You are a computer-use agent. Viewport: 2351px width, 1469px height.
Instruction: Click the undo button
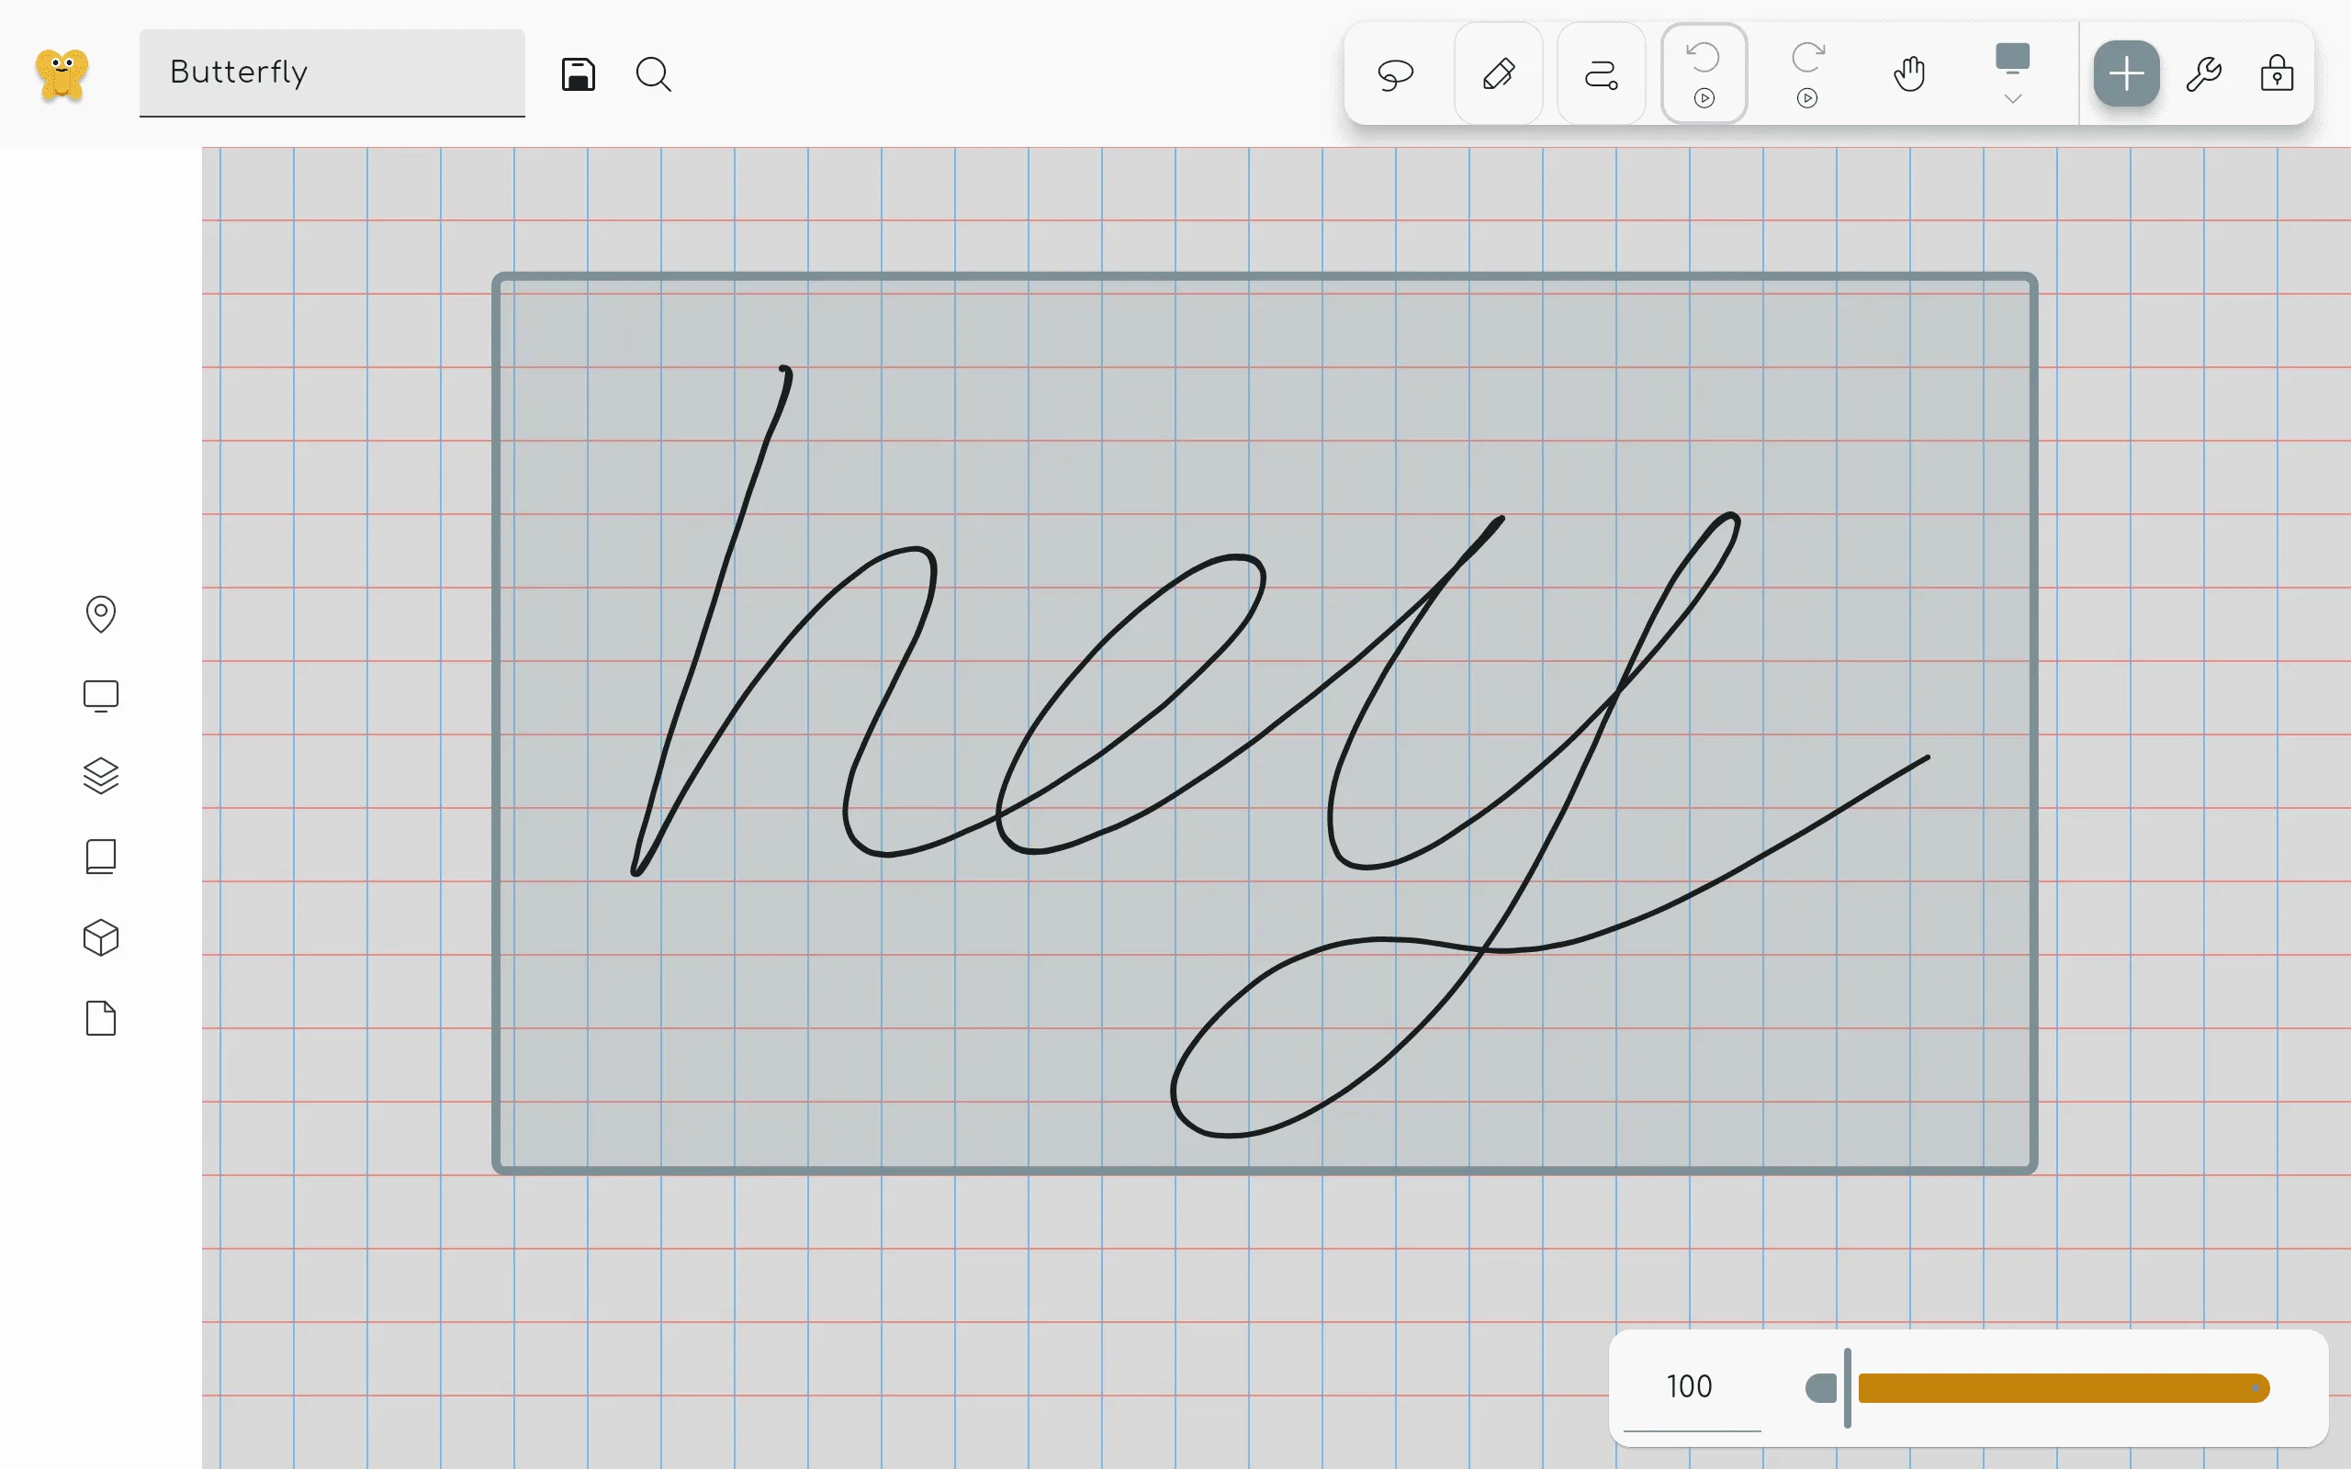click(x=1703, y=61)
